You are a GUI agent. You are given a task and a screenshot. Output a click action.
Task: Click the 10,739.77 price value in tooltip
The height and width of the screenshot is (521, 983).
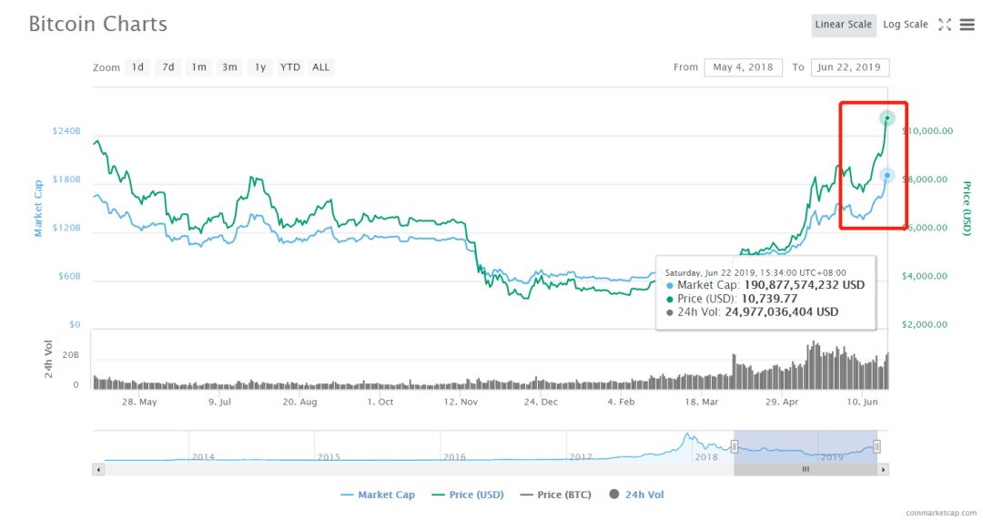(769, 299)
